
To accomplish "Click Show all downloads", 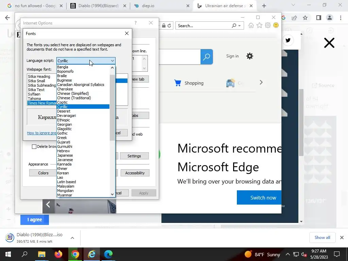I will pyautogui.click(x=322, y=238).
